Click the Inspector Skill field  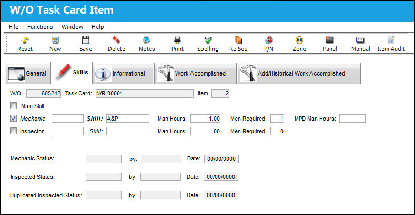(128, 131)
